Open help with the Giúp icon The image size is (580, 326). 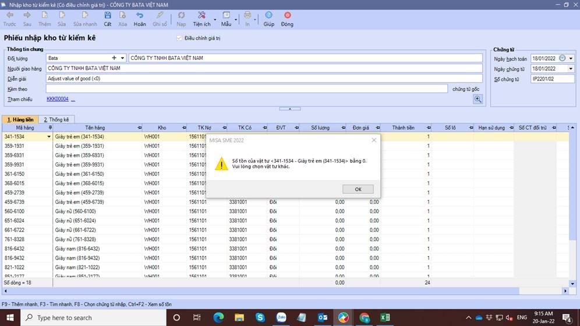[269, 15]
